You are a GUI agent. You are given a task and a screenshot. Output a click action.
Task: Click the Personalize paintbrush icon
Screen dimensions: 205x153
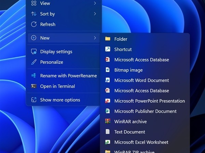pyautogui.click(x=33, y=62)
